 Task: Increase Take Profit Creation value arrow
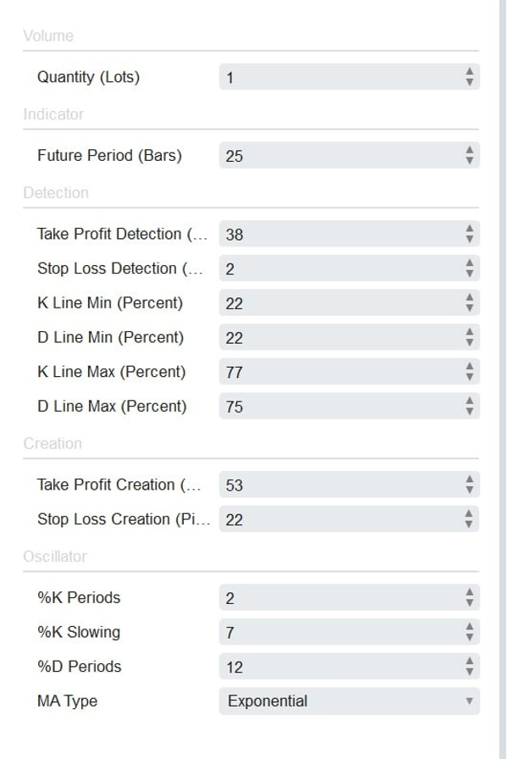[x=469, y=479]
